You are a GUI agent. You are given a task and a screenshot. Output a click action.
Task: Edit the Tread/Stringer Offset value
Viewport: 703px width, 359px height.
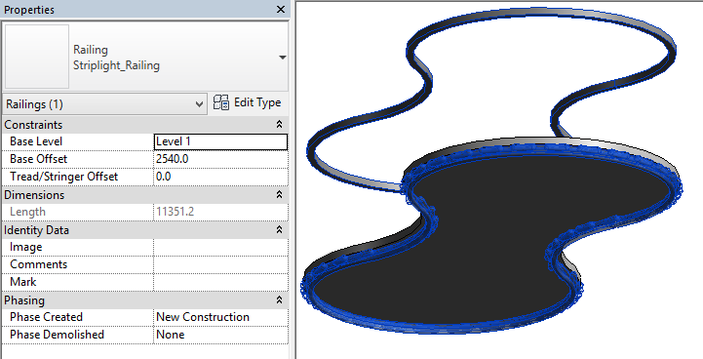pos(220,177)
